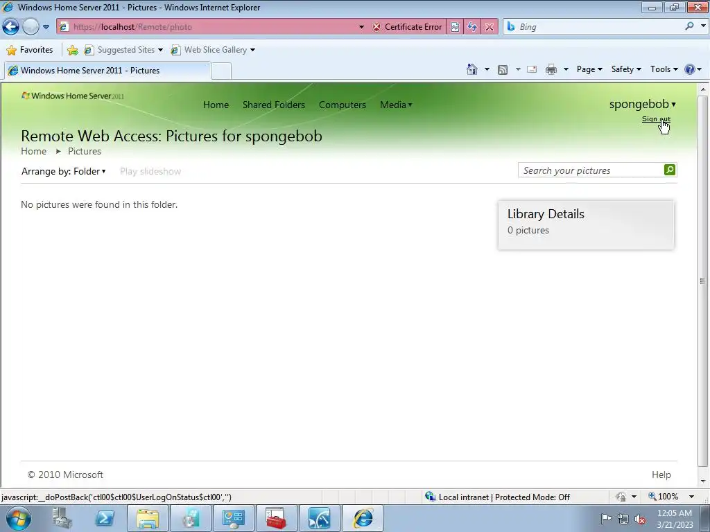Click the Help link in the footer
The height and width of the screenshot is (532, 710).
(661, 475)
